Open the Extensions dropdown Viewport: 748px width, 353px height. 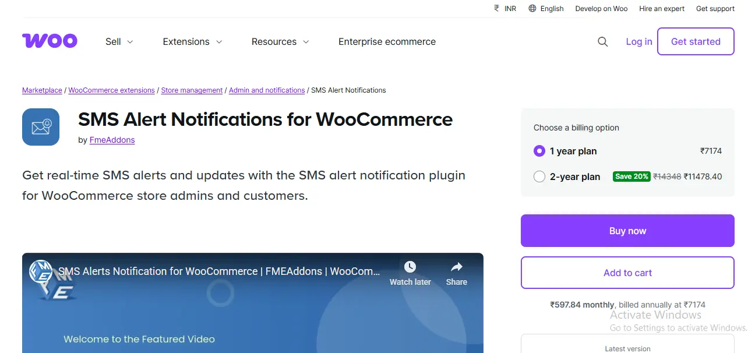point(192,41)
